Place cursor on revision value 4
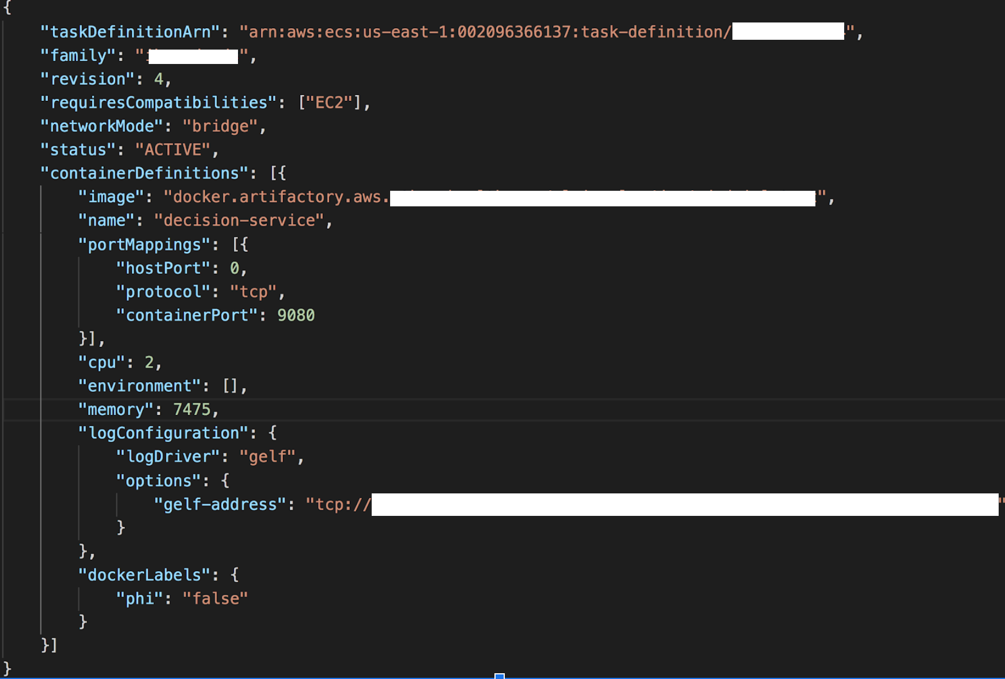The height and width of the screenshot is (679, 1005). point(158,79)
